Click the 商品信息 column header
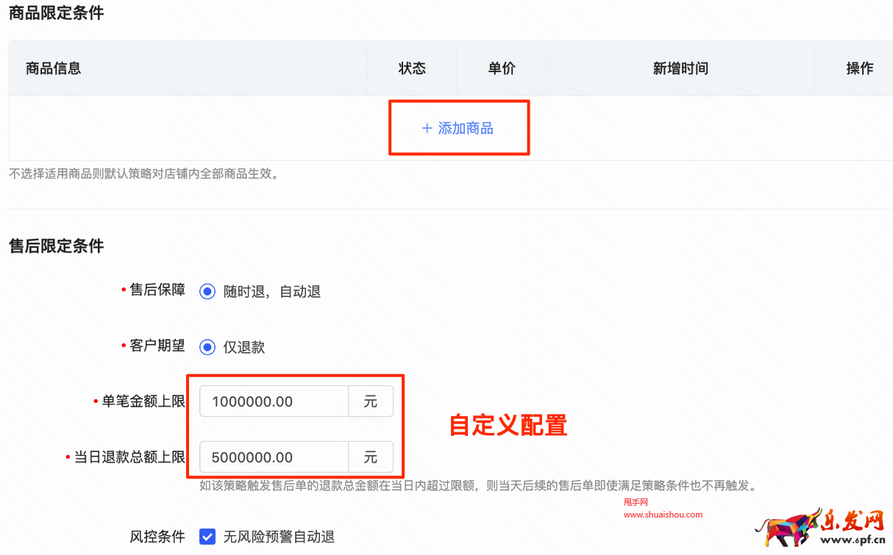This screenshot has width=893, height=555. (x=53, y=68)
